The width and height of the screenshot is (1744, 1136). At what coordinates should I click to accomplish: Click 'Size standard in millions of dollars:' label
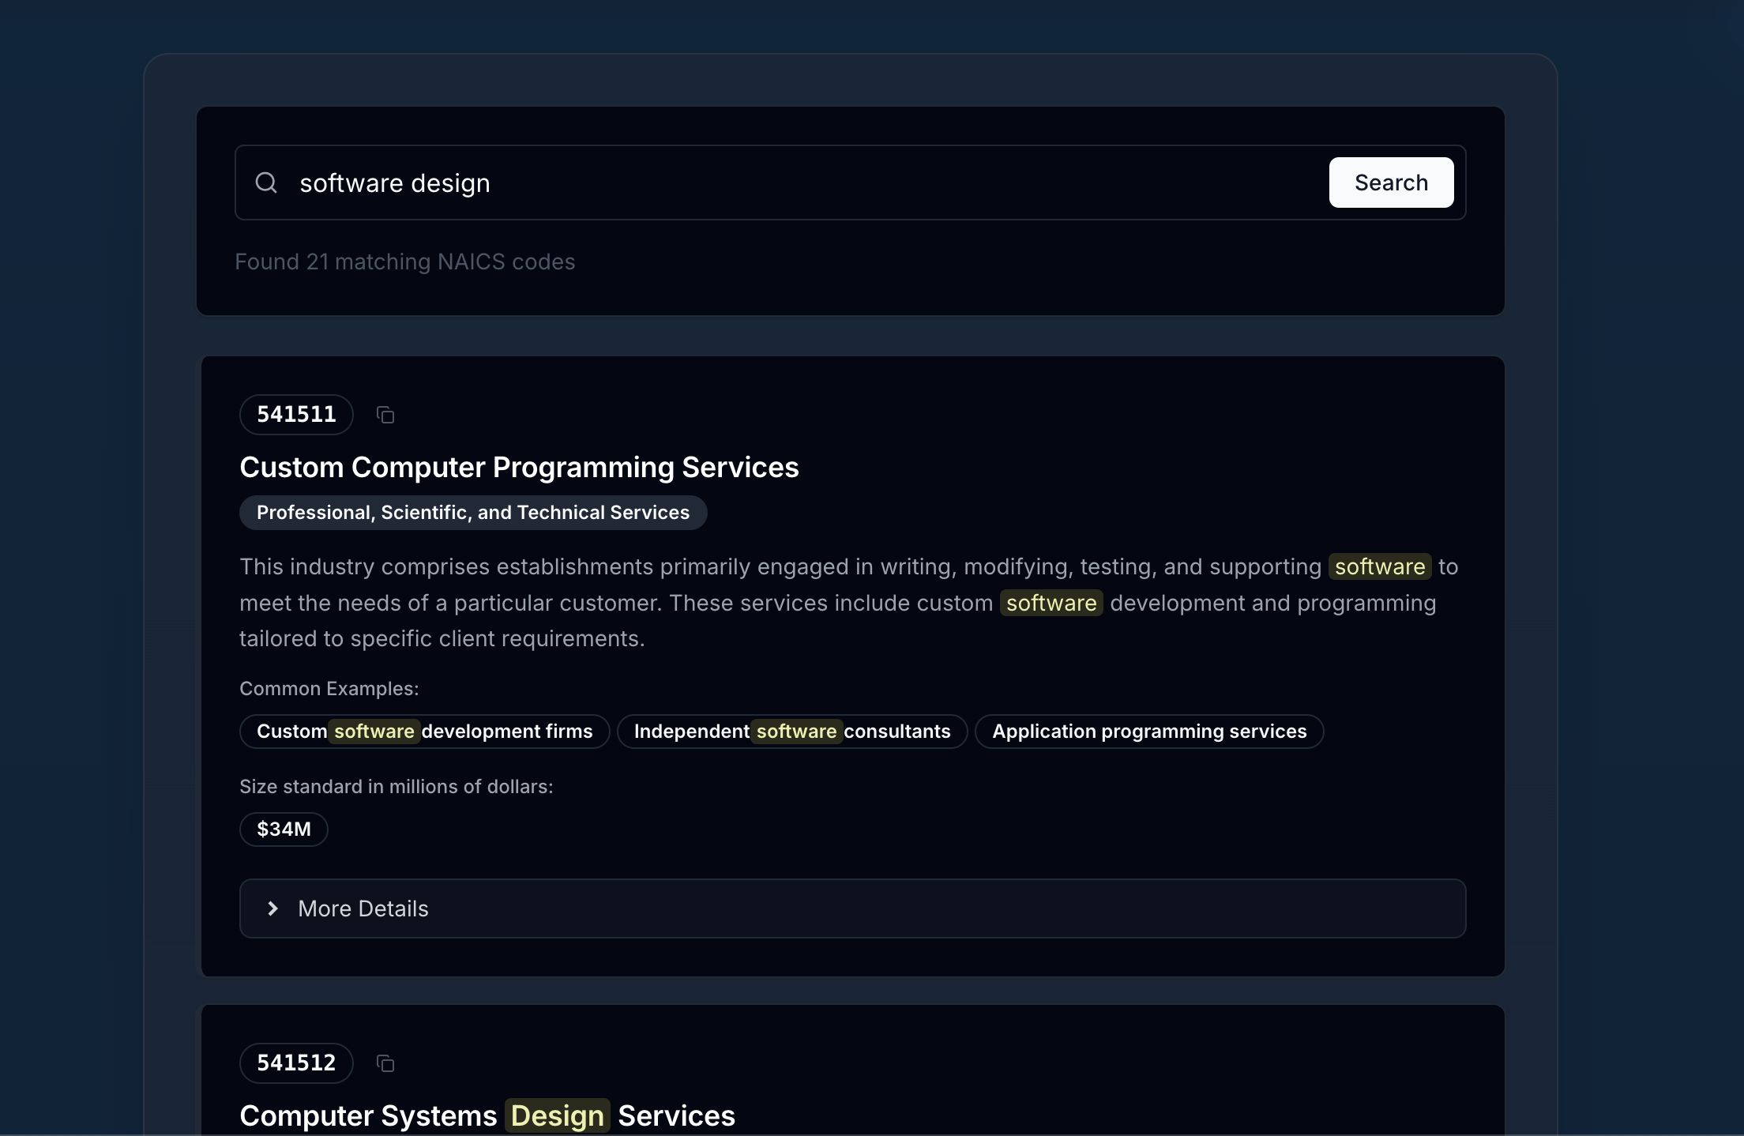tap(396, 787)
